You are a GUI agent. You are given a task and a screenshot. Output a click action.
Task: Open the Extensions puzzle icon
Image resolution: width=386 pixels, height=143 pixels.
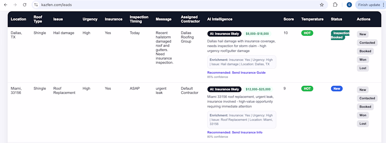[335, 5]
